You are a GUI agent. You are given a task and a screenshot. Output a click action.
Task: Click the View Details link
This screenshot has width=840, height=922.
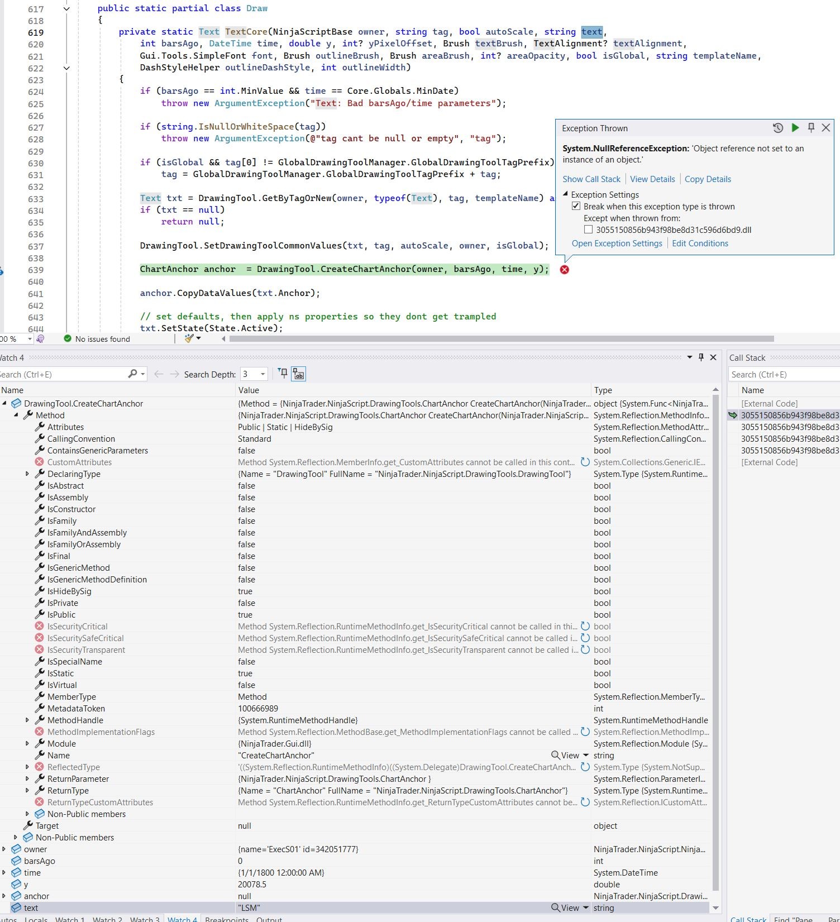652,179
